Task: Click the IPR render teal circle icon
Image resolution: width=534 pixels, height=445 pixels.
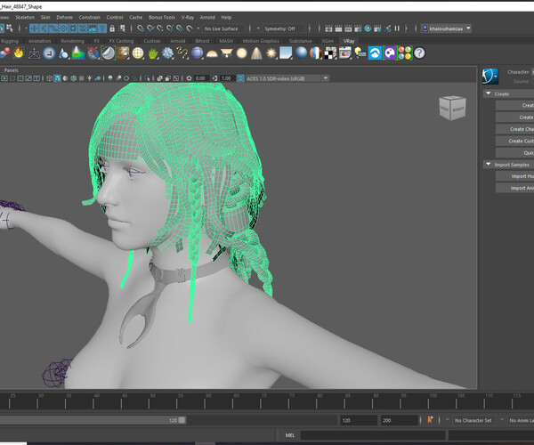Action: pyautogui.click(x=368, y=28)
